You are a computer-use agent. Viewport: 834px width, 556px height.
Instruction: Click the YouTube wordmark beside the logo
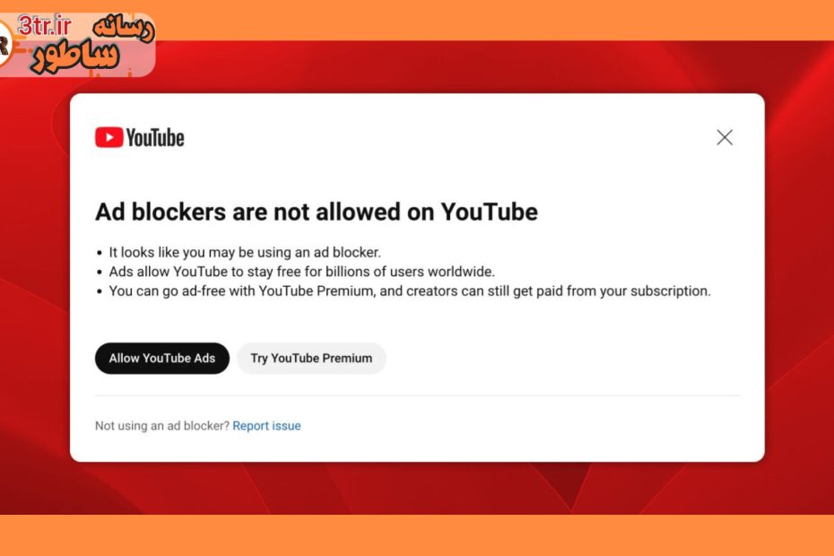click(155, 137)
